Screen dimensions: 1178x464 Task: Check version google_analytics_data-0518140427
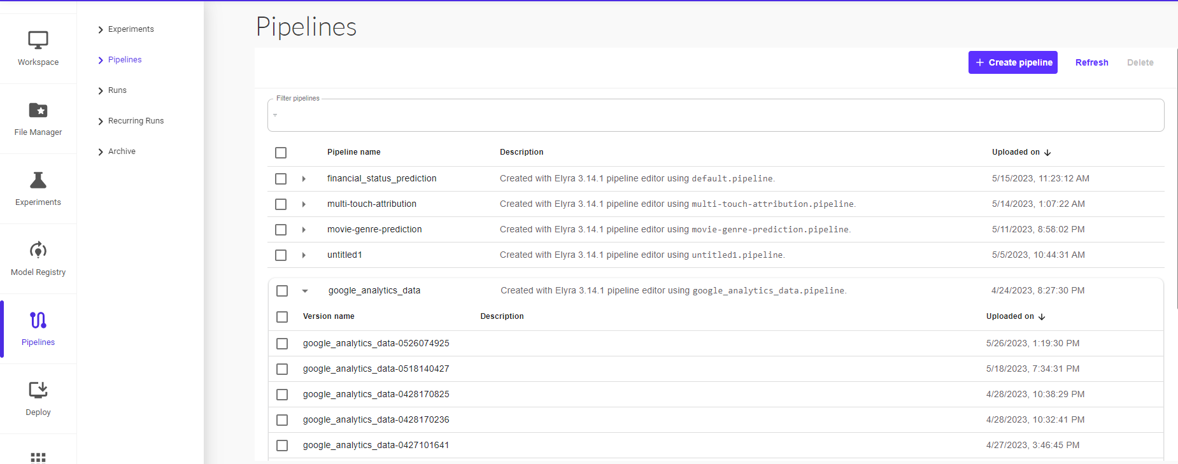point(282,369)
